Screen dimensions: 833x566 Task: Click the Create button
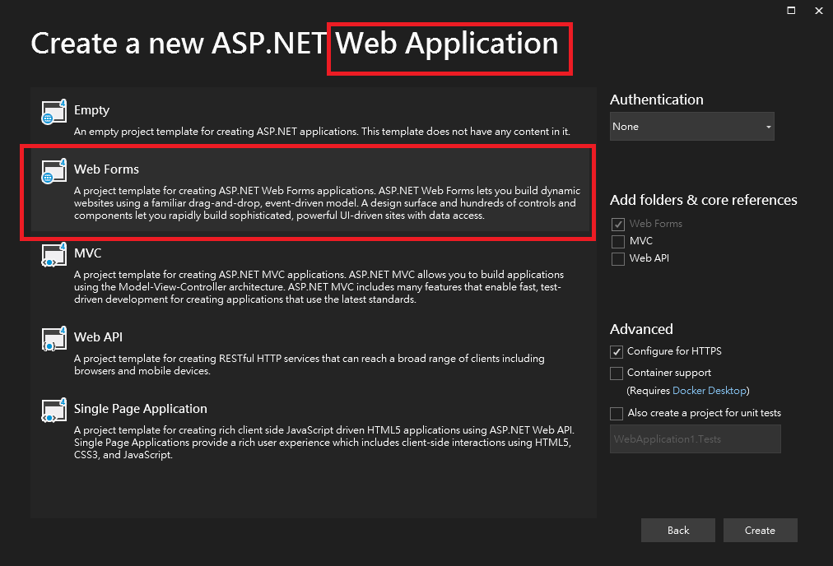(x=761, y=531)
